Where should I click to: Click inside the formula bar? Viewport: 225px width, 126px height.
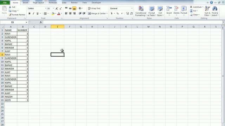click(x=132, y=22)
